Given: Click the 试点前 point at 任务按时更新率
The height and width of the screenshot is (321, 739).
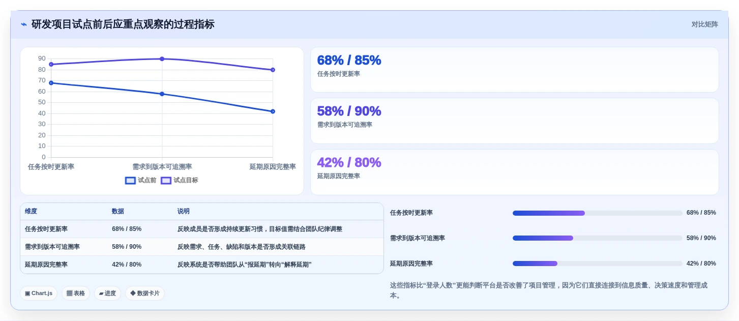Looking at the screenshot, I should 51,83.
